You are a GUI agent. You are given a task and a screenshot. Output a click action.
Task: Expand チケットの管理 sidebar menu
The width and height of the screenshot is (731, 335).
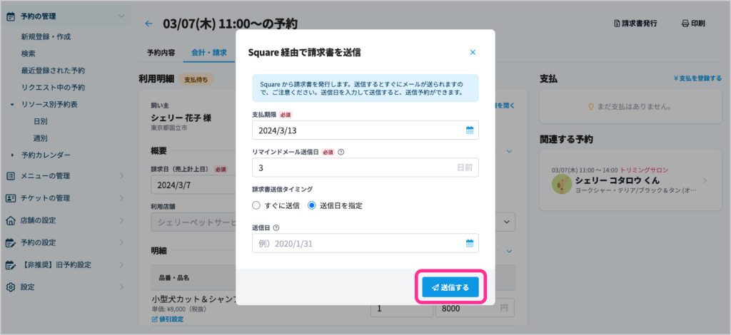click(121, 198)
